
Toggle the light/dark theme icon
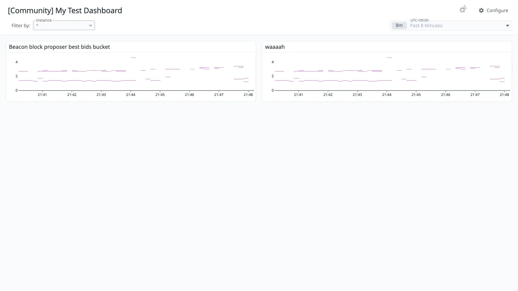pos(463,9)
